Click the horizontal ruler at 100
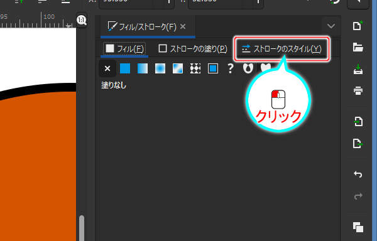The width and height of the screenshot is (377, 241). click(x=49, y=16)
